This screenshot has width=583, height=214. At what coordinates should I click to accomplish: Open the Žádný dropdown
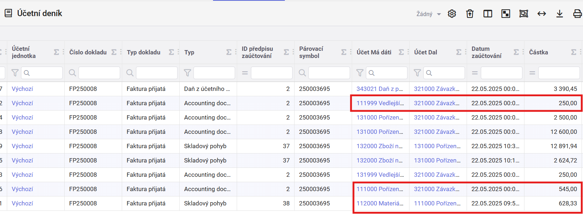(x=429, y=14)
